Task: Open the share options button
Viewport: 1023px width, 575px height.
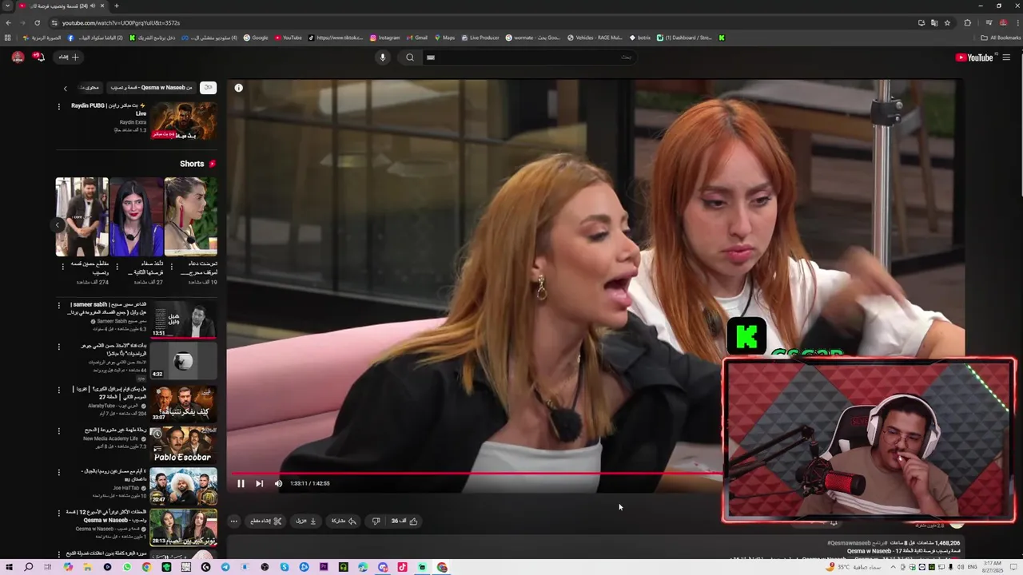Action: click(x=344, y=521)
